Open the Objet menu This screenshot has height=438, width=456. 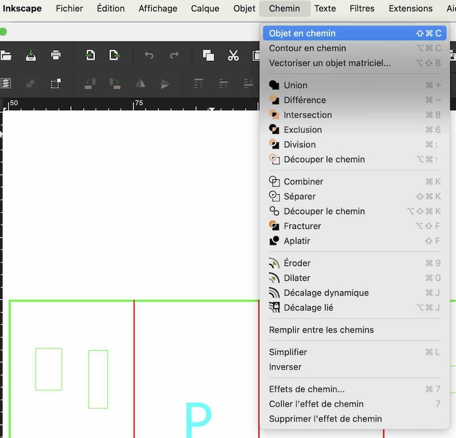[245, 9]
